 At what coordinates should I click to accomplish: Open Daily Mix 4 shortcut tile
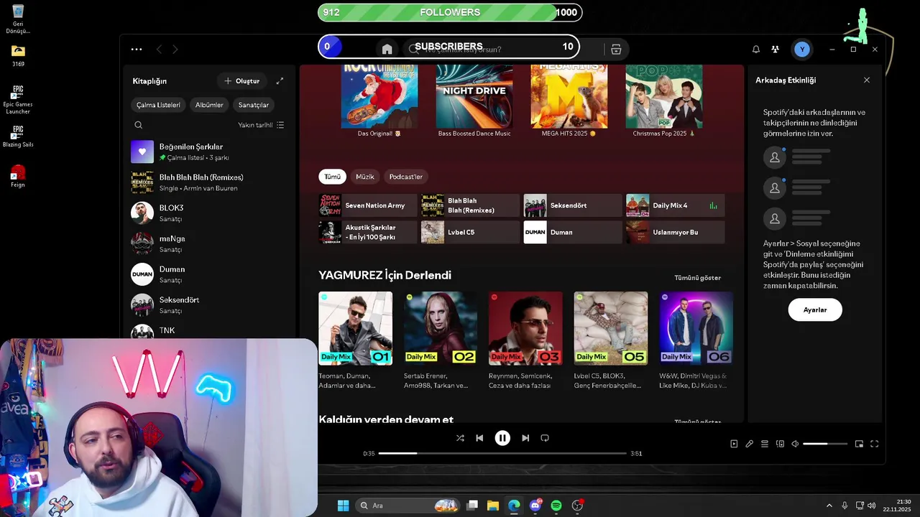tap(676, 205)
